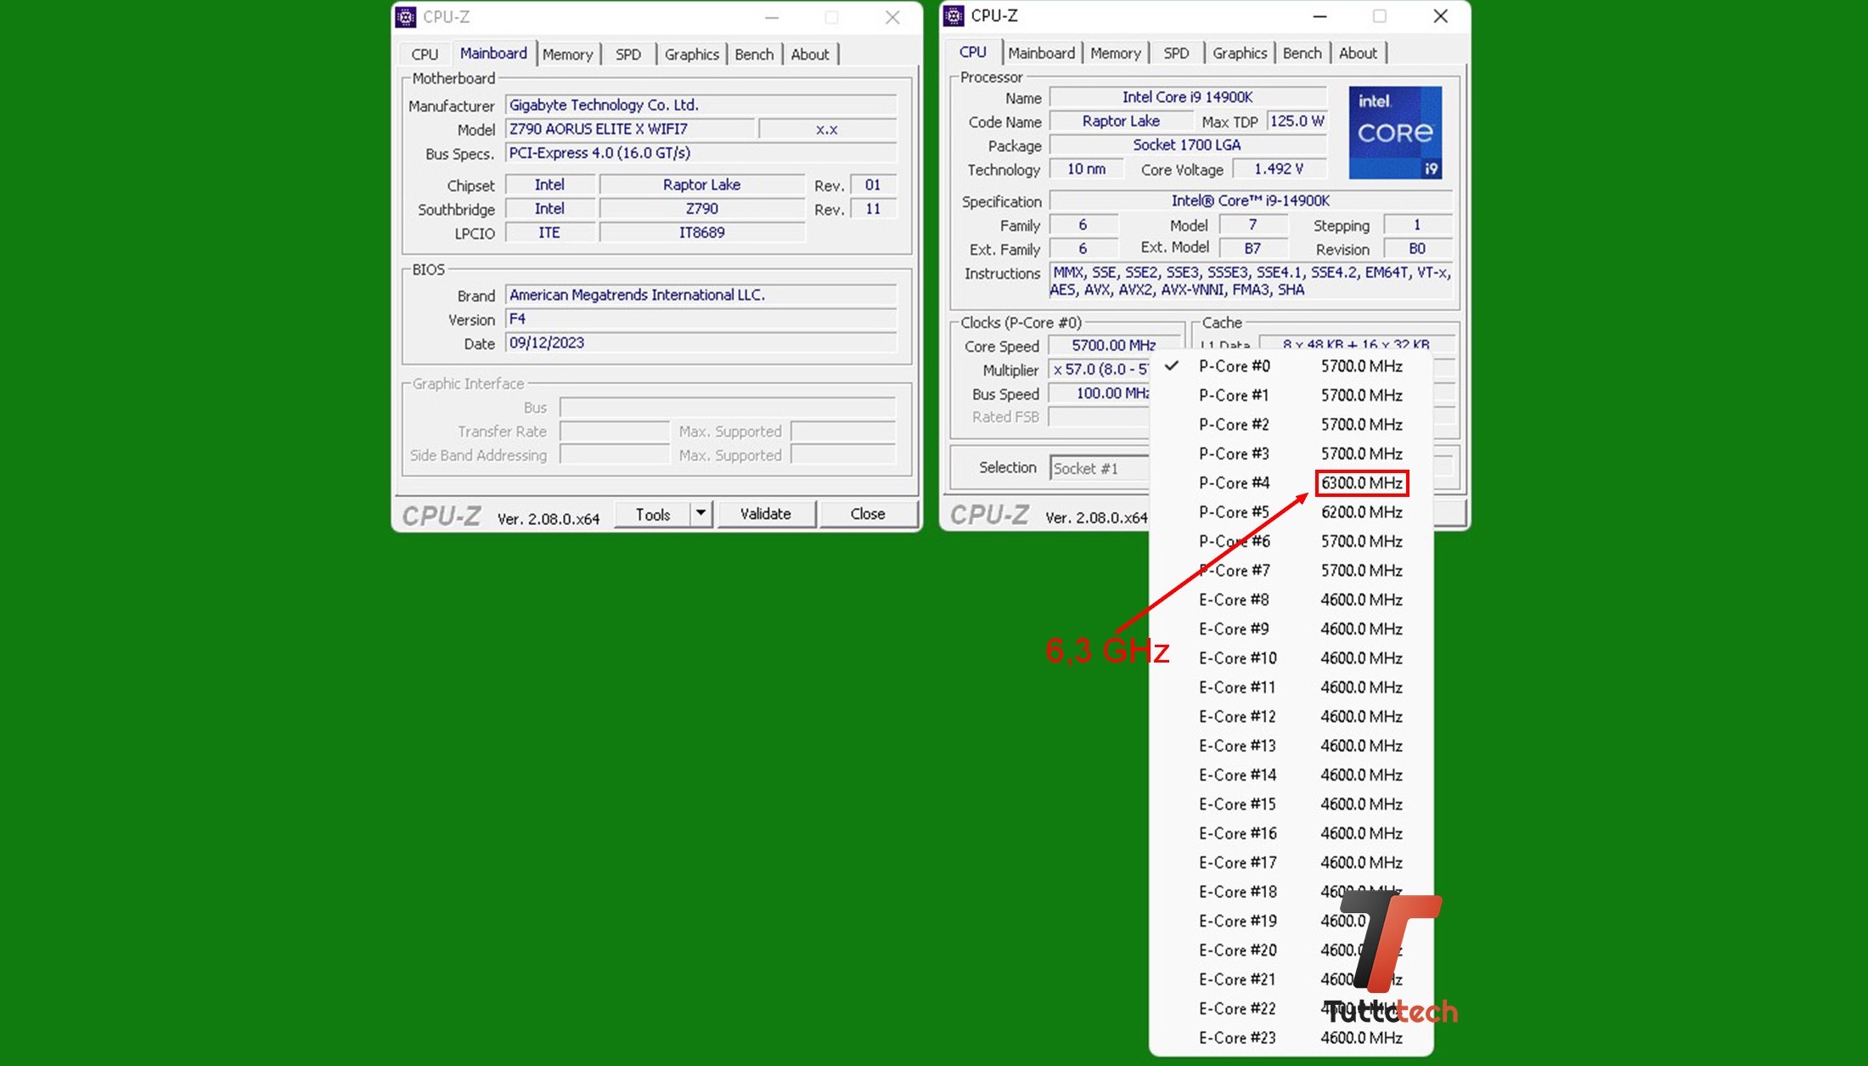Click CPU-Z icon in right window title bar

(954, 16)
